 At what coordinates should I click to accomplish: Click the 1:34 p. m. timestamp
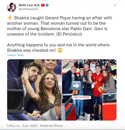pos(13,126)
